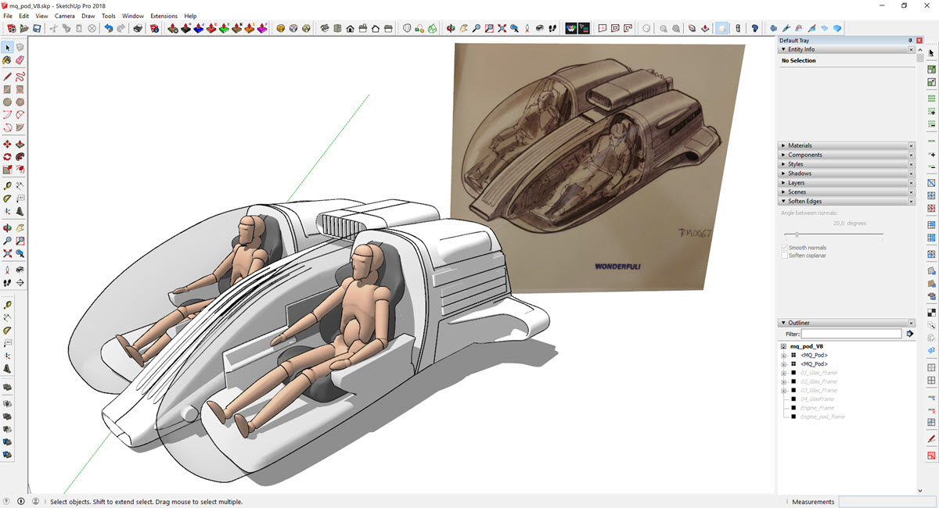
Task: Select the Tape Measure tool
Action: [7, 186]
